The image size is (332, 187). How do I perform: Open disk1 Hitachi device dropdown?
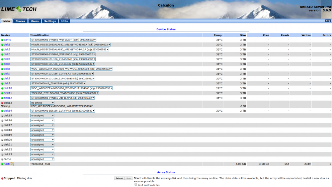click(x=70, y=45)
